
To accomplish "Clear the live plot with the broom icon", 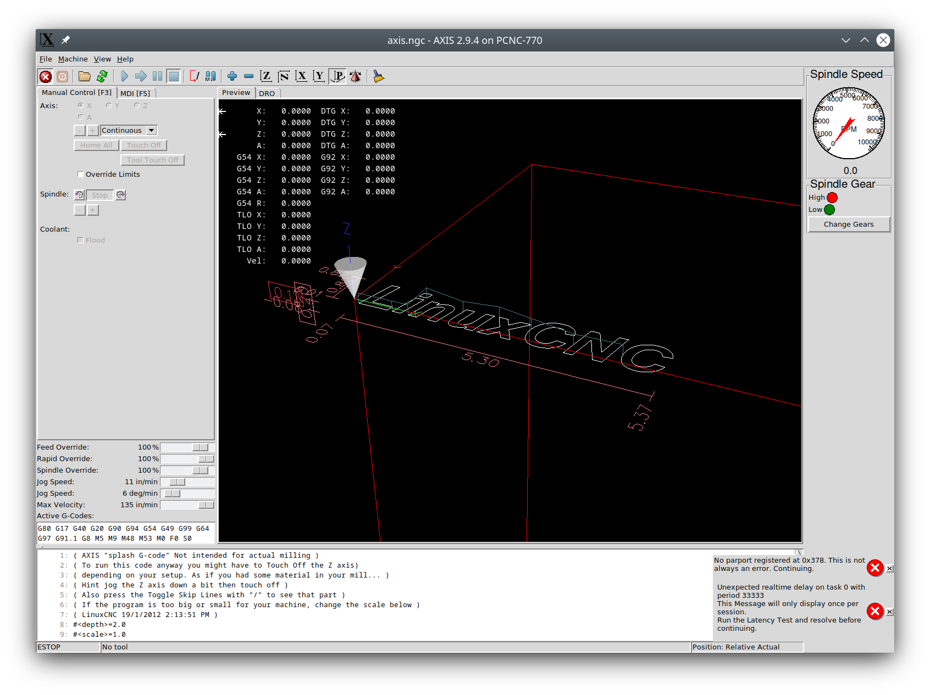I will tap(378, 76).
